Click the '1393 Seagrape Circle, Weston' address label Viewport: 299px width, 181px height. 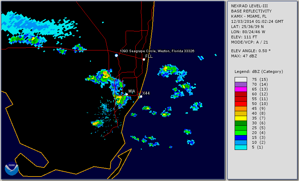(x=157, y=51)
